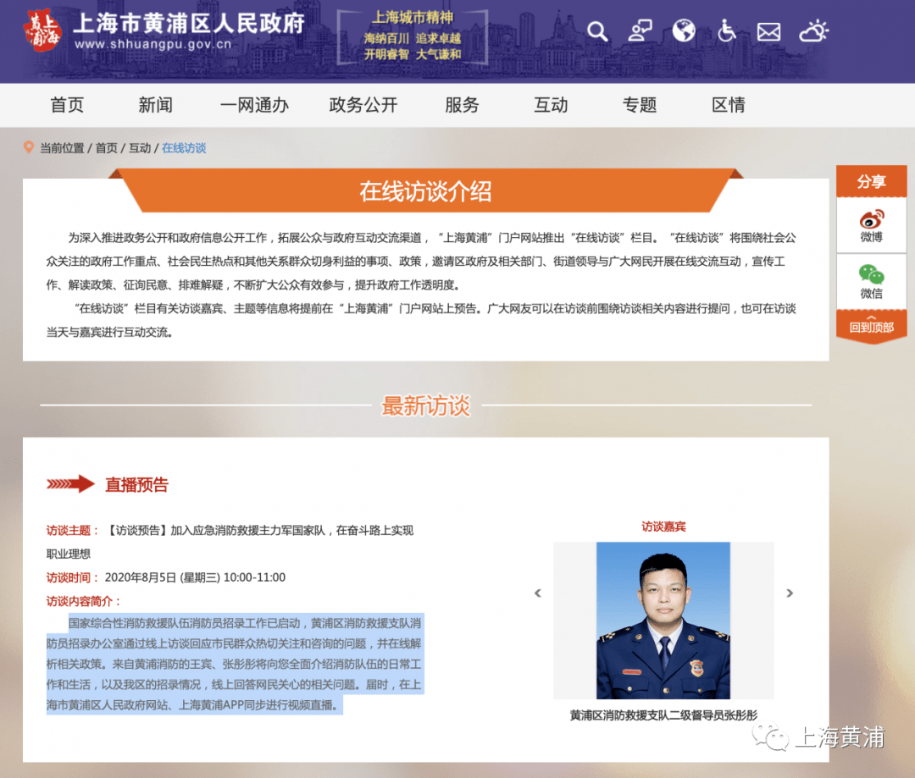Open the 区情 navigation menu item
This screenshot has height=778, width=915.
(x=729, y=105)
